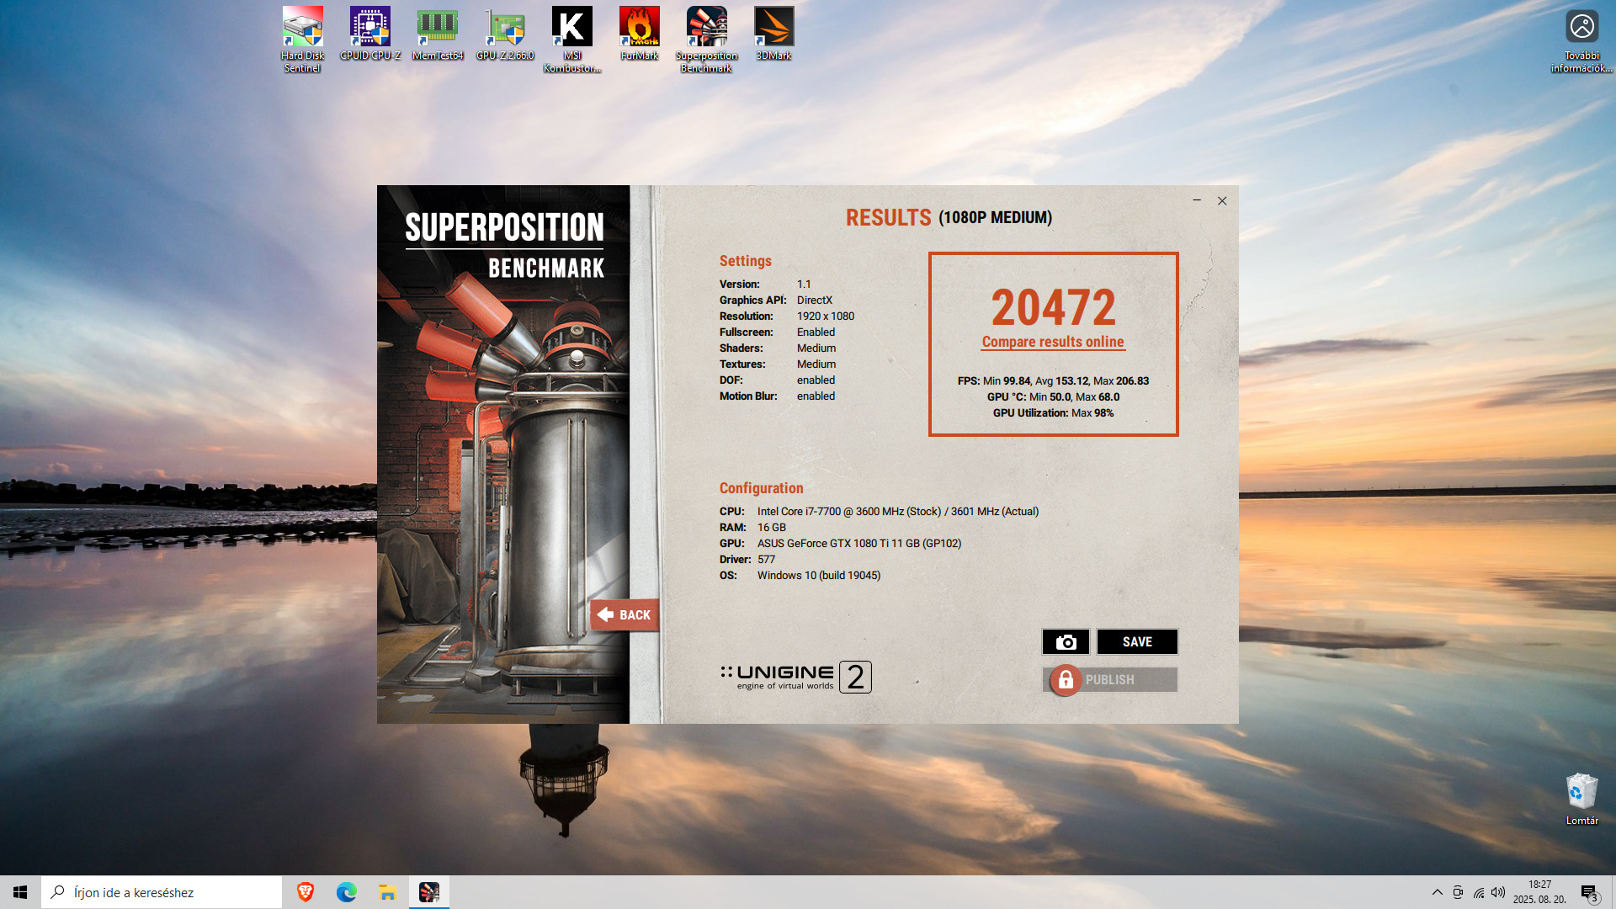1616x909 pixels.
Task: Launch MSI Kombustor desktop icon
Action: (571, 39)
